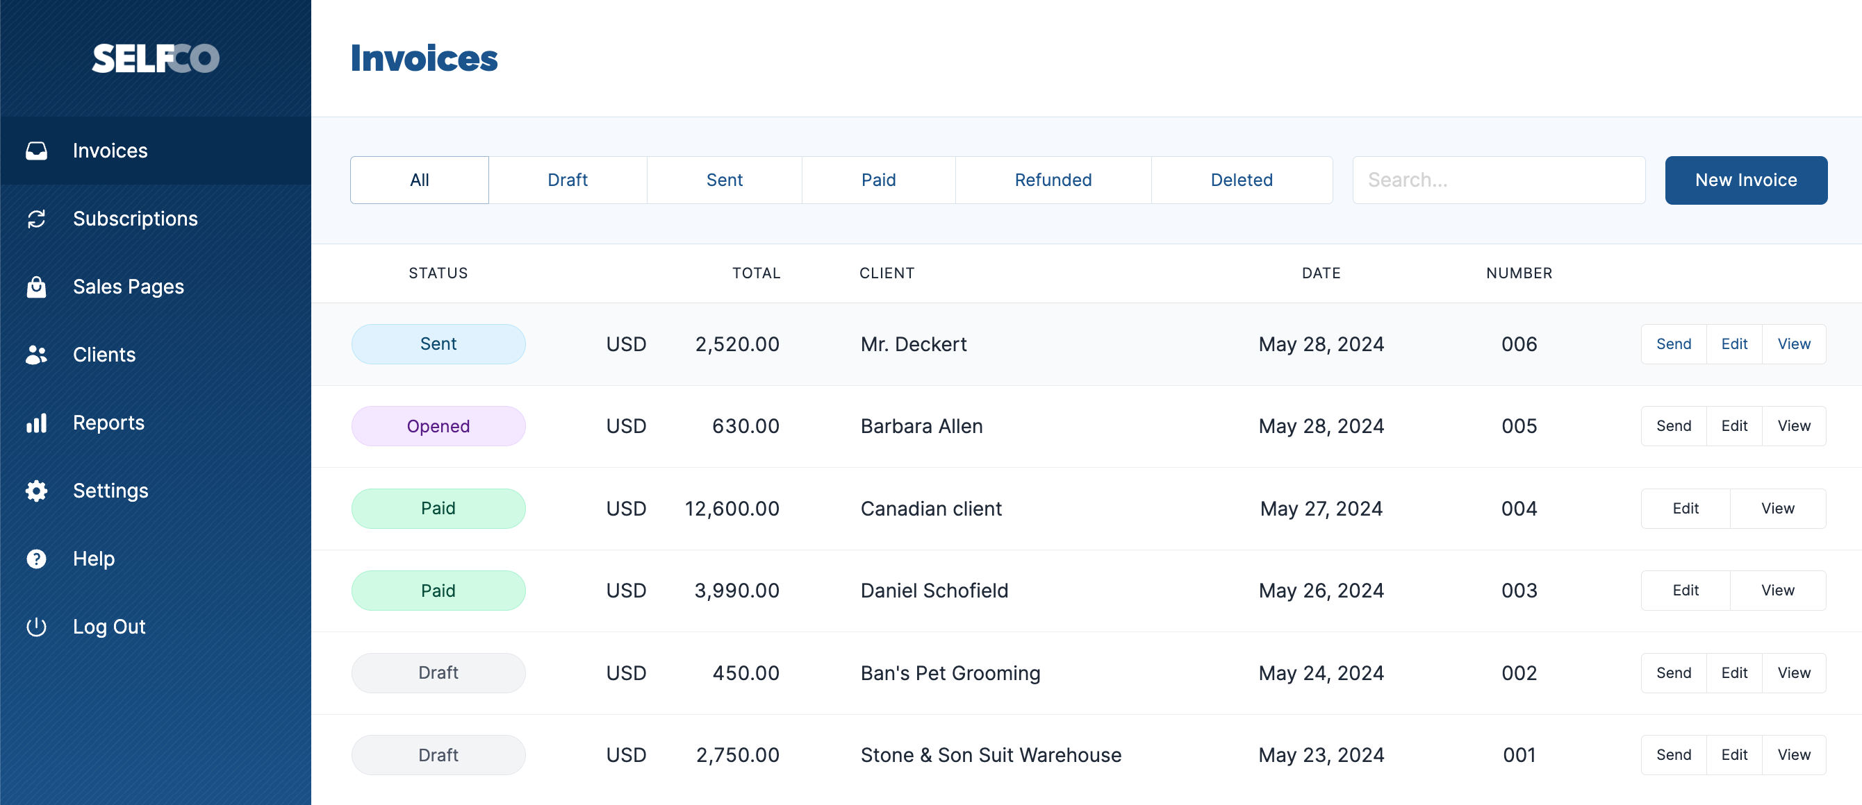This screenshot has width=1862, height=805.
Task: Send invoice 006 for Mr. Deckert
Action: tap(1674, 344)
